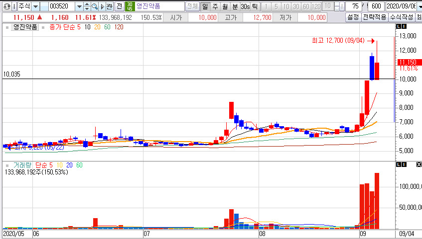Click the 20 price moving average legend
Viewport: 422px width, 239px height.
click(97, 27)
